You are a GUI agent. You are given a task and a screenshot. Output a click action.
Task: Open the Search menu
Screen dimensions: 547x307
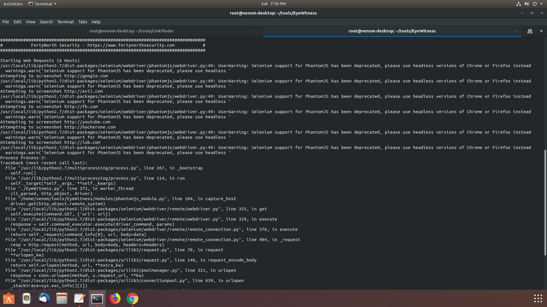[46, 22]
